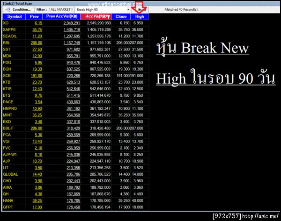Click the Matched 40 Record(s) status text
This screenshot has width=281, height=221.
(181, 9)
